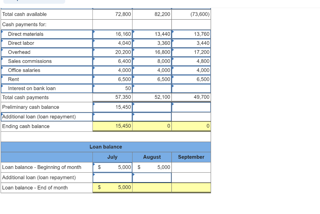Click empty September Preliminary cash balance cell
320x214 pixels.
pyautogui.click(x=191, y=107)
